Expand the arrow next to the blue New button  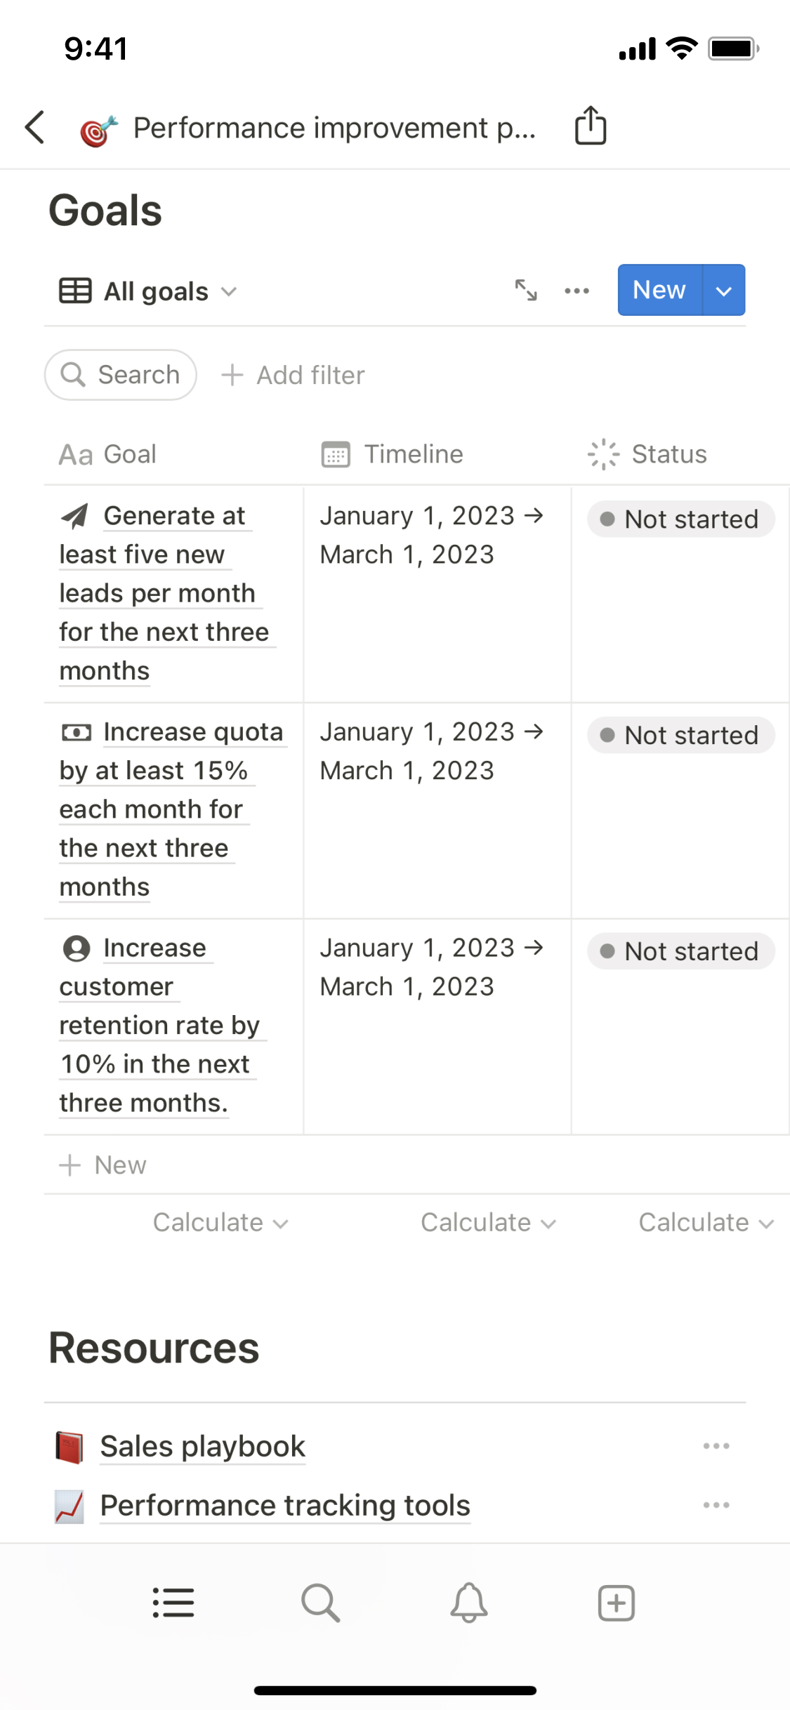tap(724, 291)
